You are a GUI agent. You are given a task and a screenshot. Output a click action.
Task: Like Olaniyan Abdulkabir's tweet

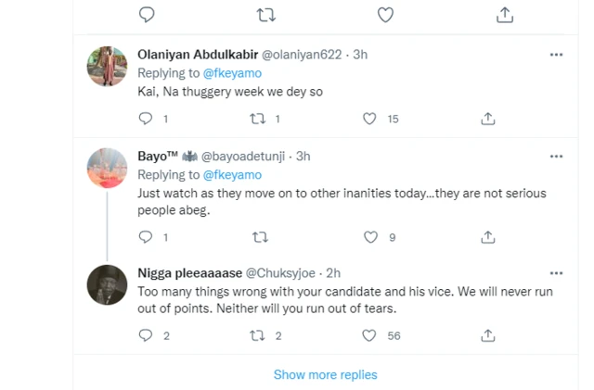click(x=369, y=119)
